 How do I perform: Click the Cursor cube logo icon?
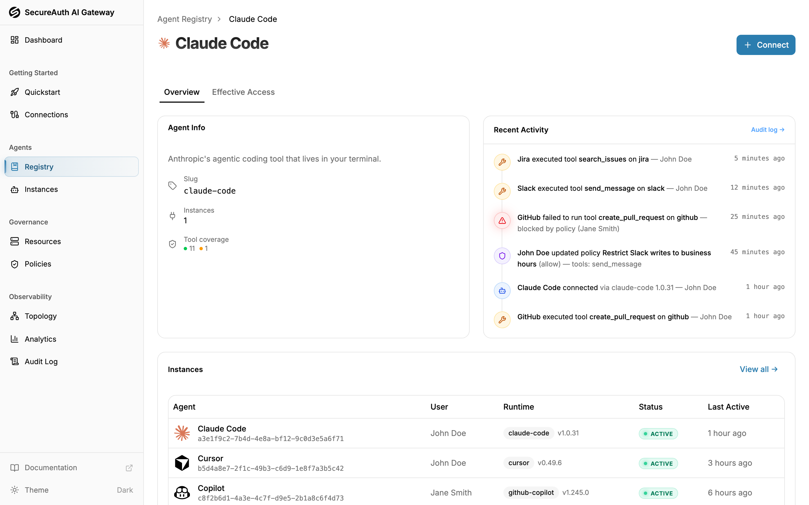pyautogui.click(x=182, y=463)
